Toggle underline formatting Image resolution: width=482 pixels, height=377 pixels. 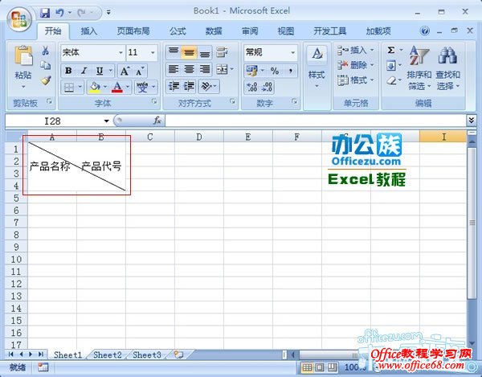pyautogui.click(x=100, y=71)
